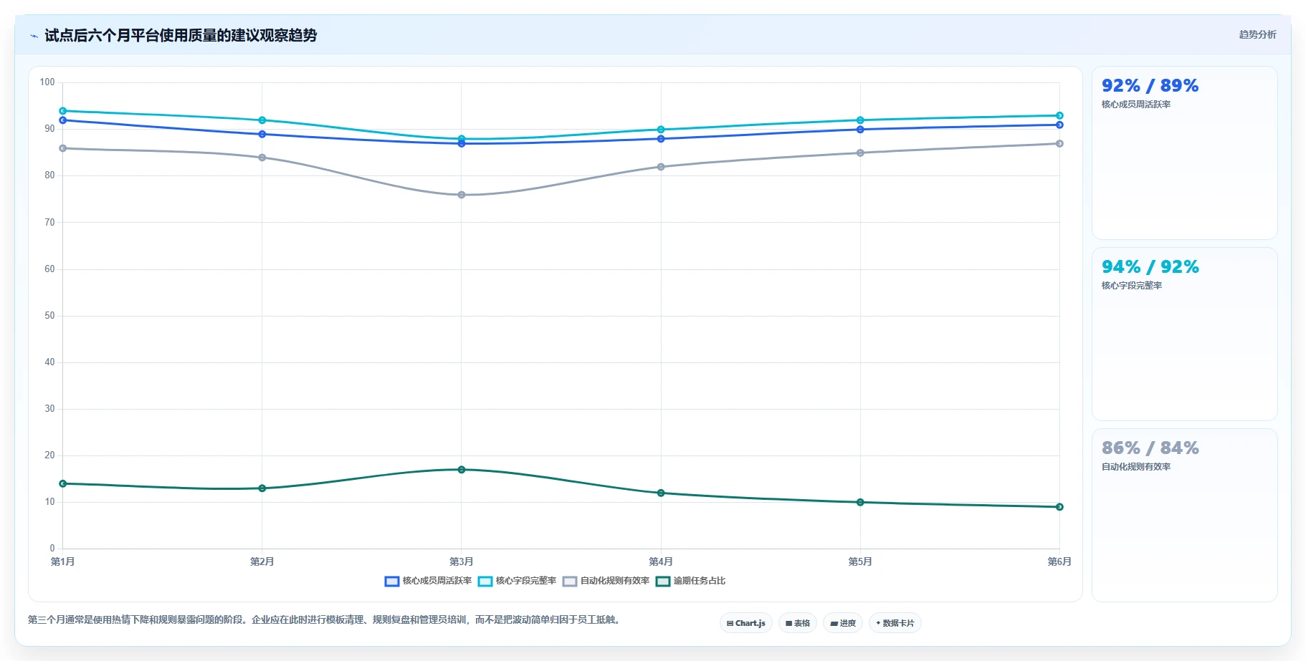
Task: Toggle the 逾期任务占比 legend swatch
Action: 662,582
